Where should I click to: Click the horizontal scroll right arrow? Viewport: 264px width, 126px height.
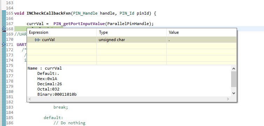228,99
